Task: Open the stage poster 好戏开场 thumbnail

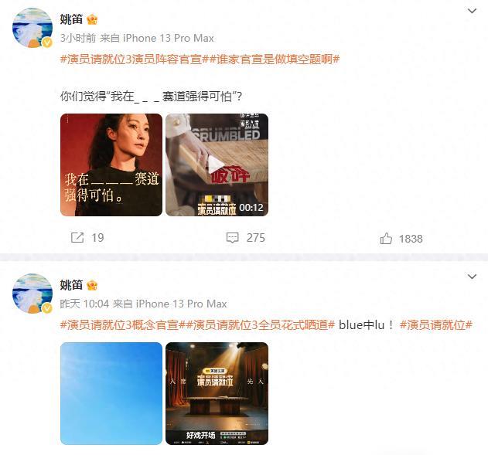Action: 217,393
